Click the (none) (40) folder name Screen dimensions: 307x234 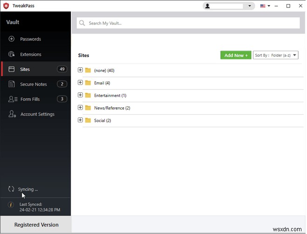coord(104,71)
